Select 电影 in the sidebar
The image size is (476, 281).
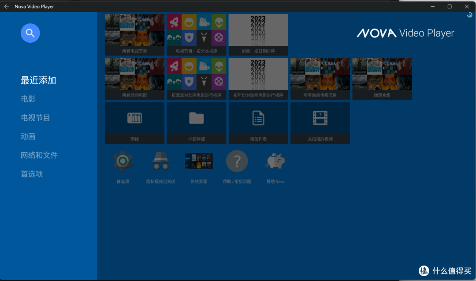pyautogui.click(x=28, y=99)
